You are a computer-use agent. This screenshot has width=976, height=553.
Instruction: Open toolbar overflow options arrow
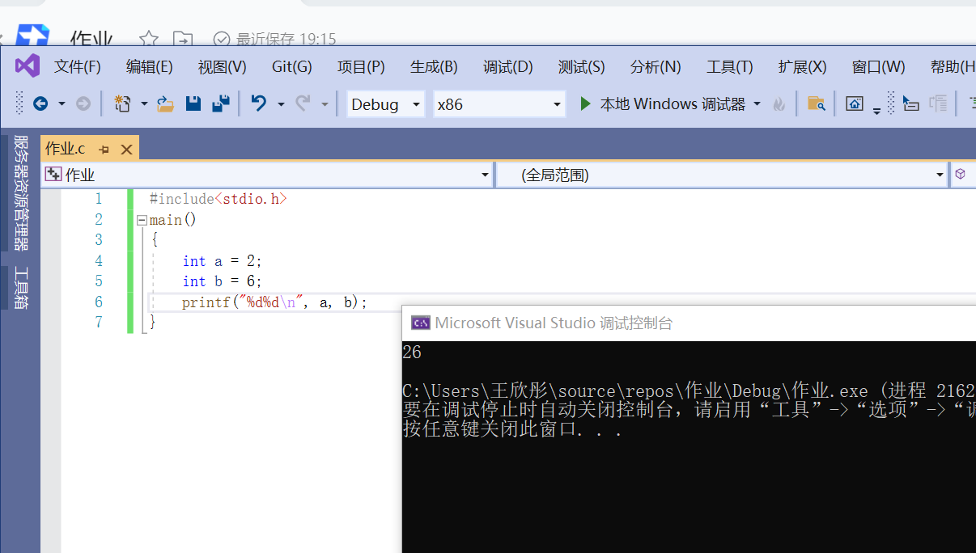point(876,112)
